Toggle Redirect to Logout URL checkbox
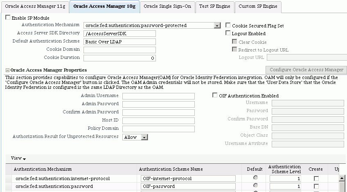Image resolution: width=347 pixels, height=192 pixels. click(x=234, y=49)
